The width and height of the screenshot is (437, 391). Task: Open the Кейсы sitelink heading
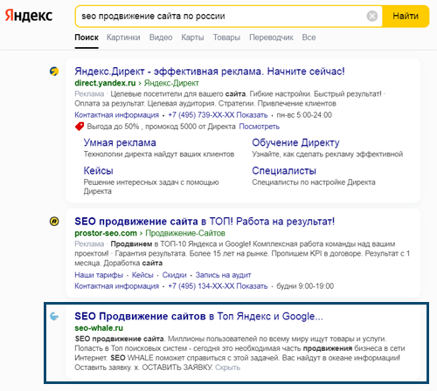[99, 171]
